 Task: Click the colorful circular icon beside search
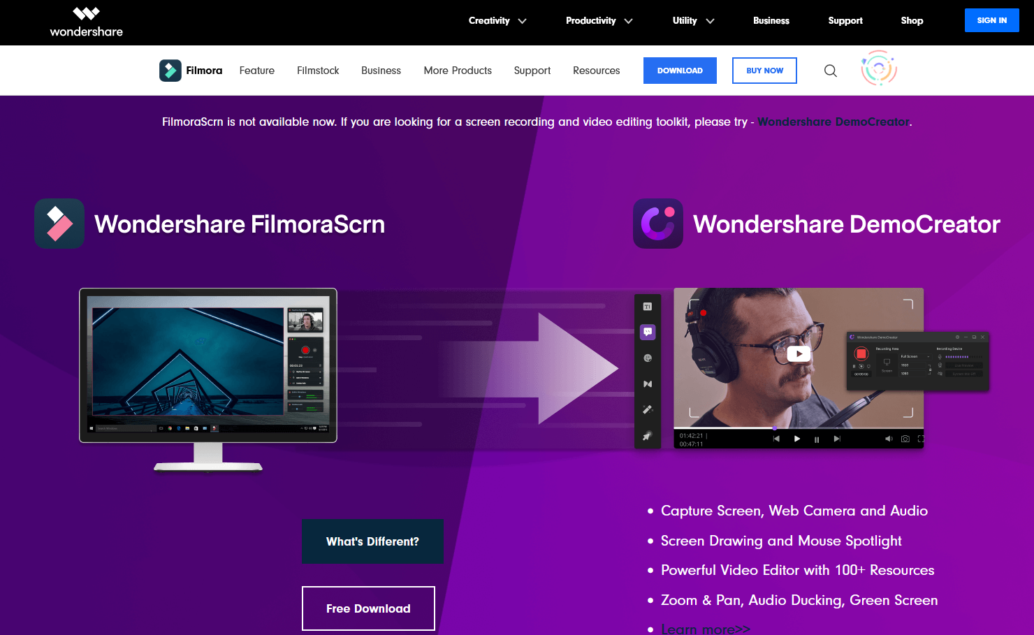click(879, 68)
